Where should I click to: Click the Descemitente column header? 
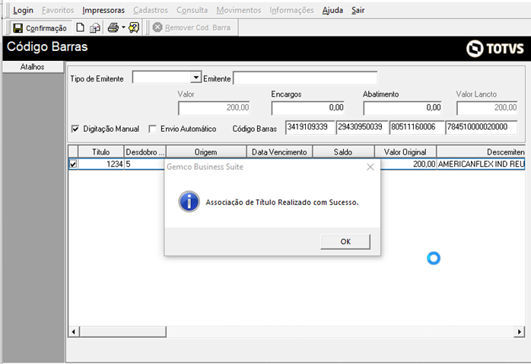point(481,152)
